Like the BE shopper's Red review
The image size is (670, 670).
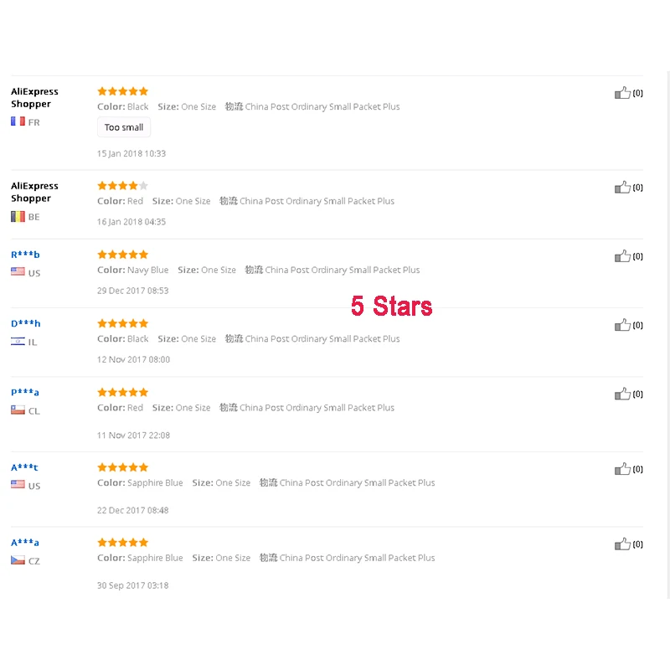pos(622,188)
